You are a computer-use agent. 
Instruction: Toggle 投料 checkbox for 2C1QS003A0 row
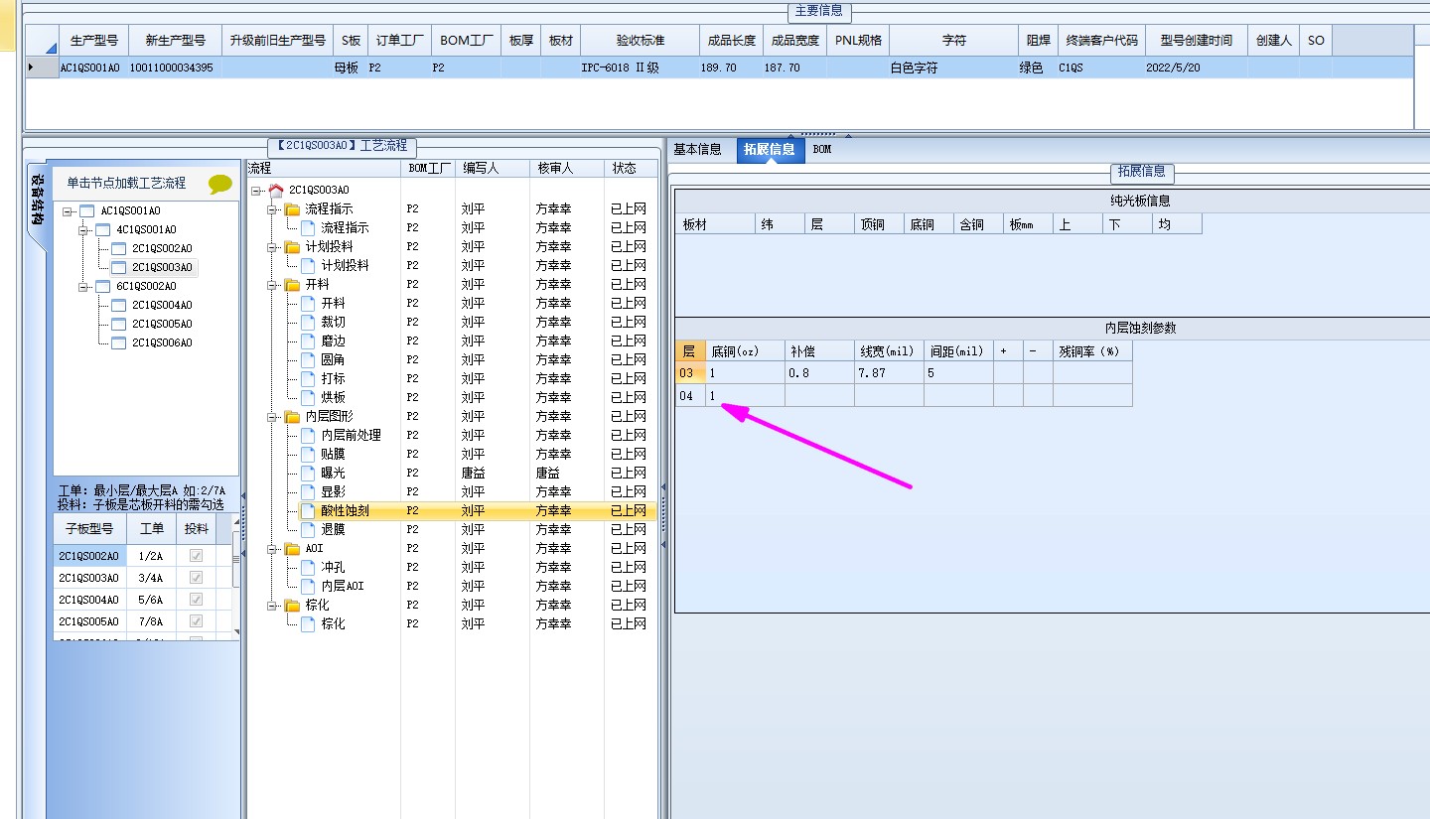[196, 578]
